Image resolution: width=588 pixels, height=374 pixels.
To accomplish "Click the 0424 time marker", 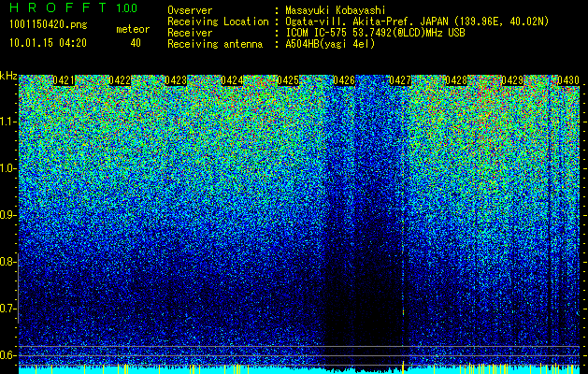I will click(232, 80).
